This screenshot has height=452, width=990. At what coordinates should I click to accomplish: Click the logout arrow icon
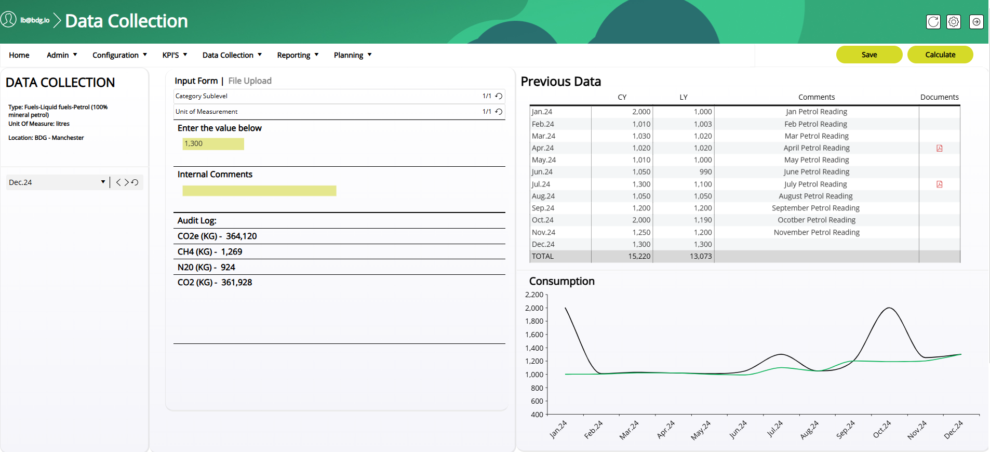tap(976, 22)
